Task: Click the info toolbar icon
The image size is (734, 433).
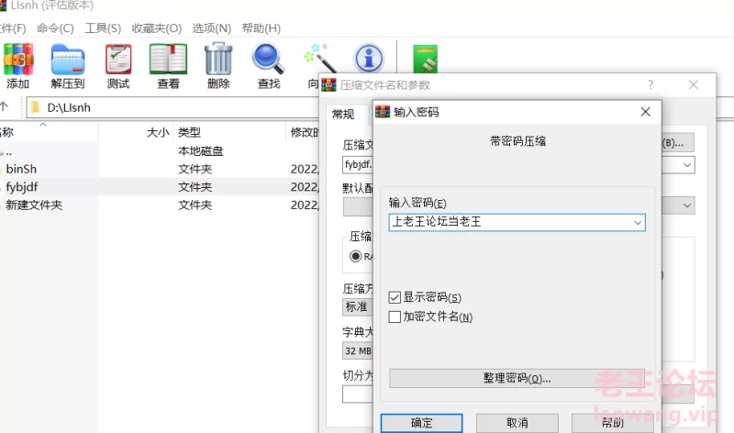Action: [369, 59]
